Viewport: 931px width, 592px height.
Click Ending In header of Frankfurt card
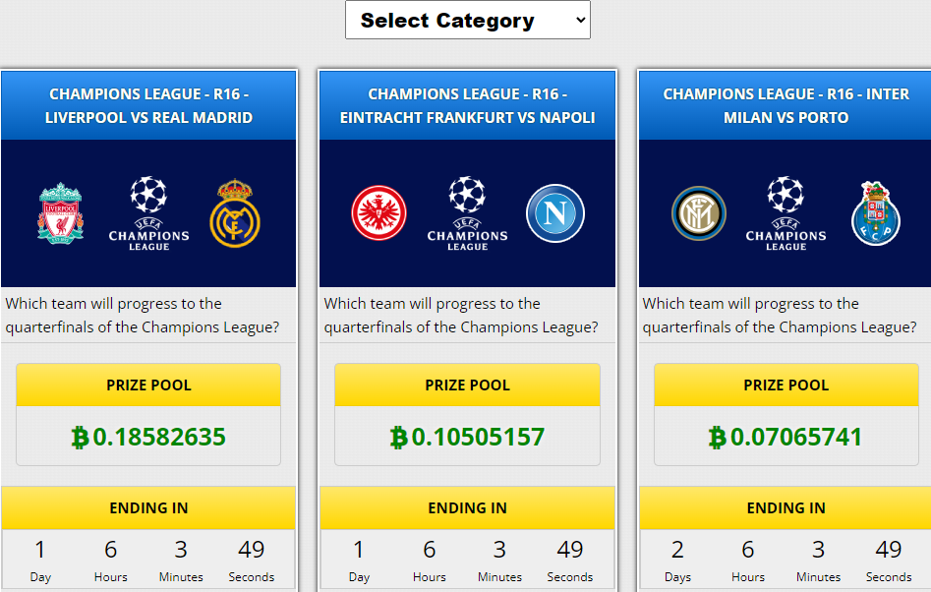pyautogui.click(x=467, y=507)
